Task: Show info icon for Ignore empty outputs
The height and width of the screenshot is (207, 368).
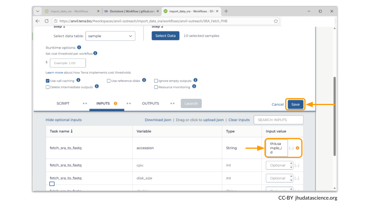Action: point(195,80)
